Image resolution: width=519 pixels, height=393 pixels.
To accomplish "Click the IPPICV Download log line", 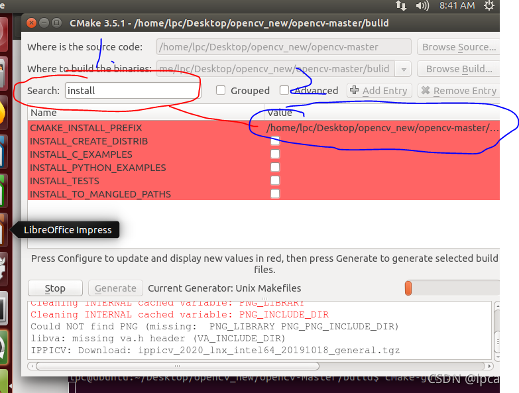I will click(x=215, y=351).
